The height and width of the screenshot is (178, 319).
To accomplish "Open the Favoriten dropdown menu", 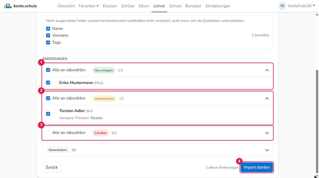I will click(x=89, y=6).
